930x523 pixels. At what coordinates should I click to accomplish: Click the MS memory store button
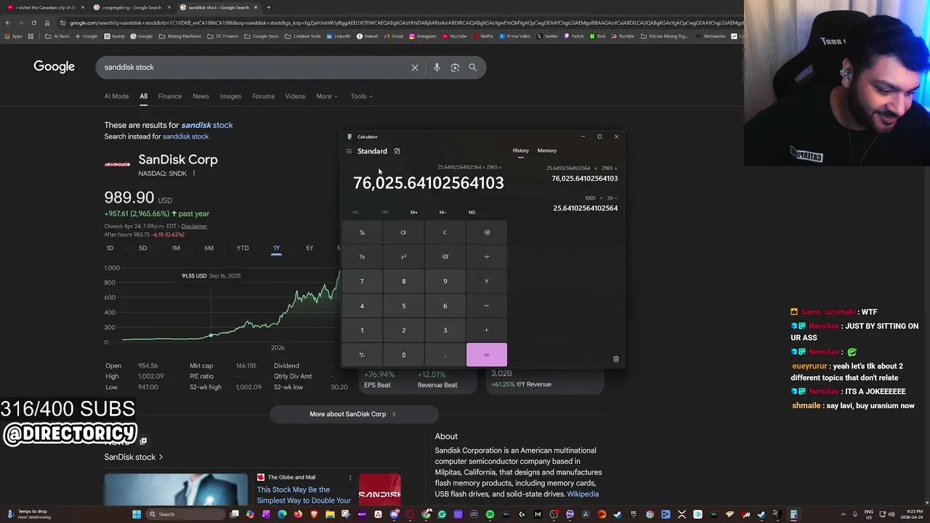point(472,212)
